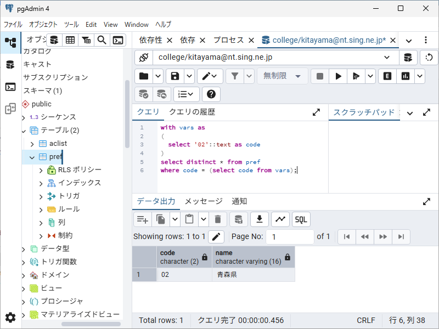The height and width of the screenshot is (329, 439).
Task: Open the connection selector dropdown
Action: coord(387,58)
